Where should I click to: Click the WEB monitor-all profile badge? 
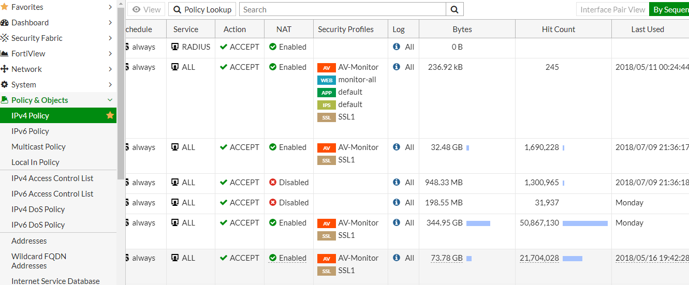(x=326, y=80)
